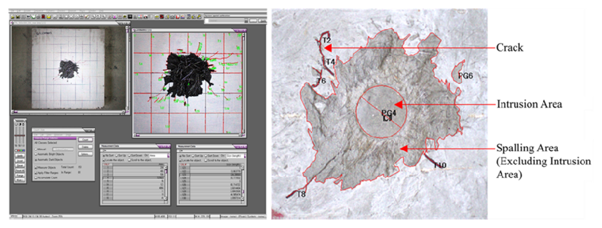Select the Manual intensity range option
The width and height of the screenshot is (602, 228).
point(35,149)
